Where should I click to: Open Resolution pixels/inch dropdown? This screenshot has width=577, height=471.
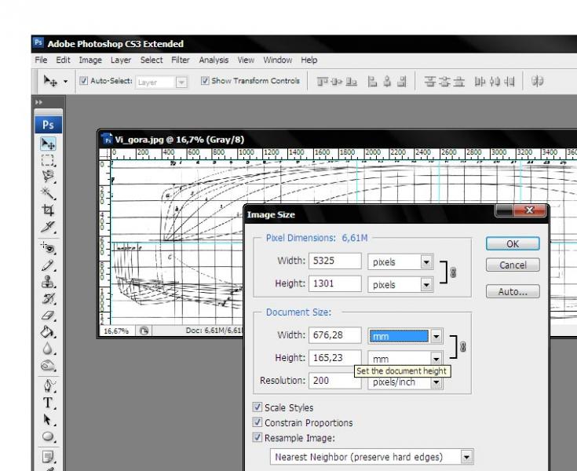point(436,382)
